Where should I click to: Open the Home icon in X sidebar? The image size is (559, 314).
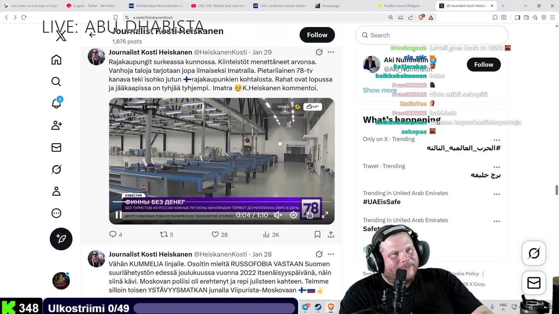click(56, 60)
